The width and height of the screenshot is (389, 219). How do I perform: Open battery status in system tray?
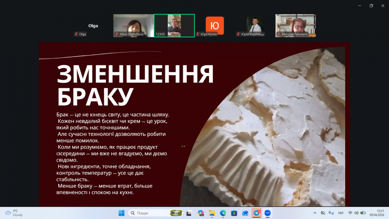[x=363, y=213]
